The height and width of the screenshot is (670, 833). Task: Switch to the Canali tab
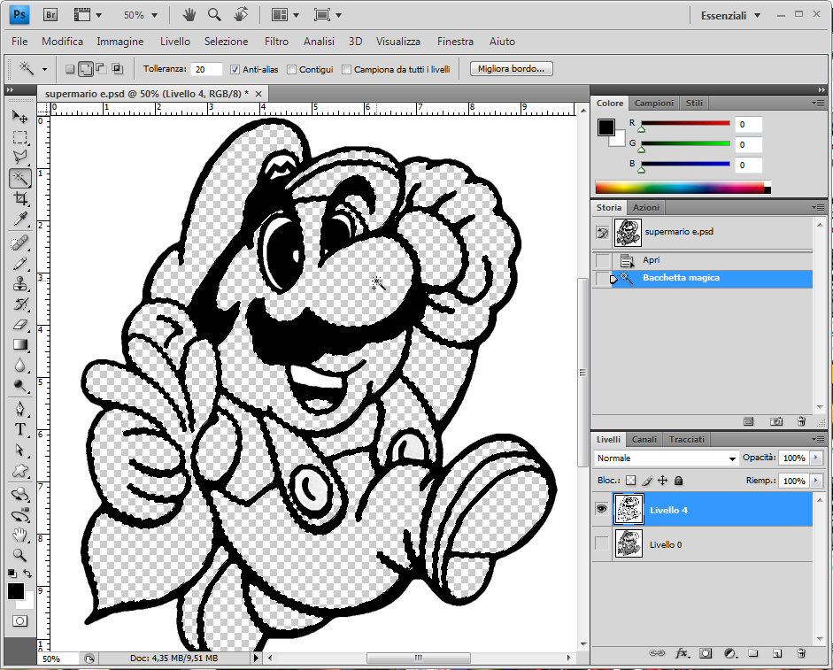pyautogui.click(x=644, y=439)
